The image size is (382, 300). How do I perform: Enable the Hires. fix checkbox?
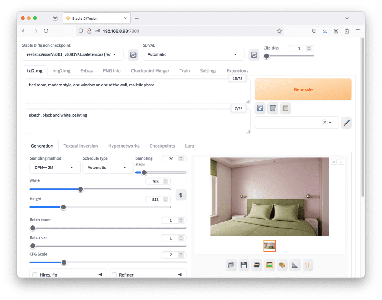pyautogui.click(x=35, y=275)
